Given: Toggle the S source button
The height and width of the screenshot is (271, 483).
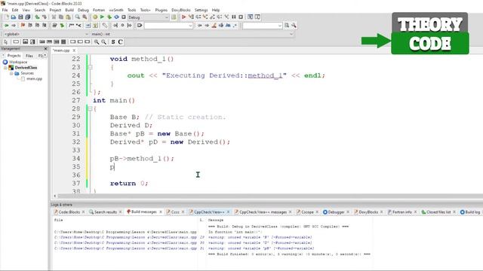Looking at the screenshot, I should pos(113,42).
